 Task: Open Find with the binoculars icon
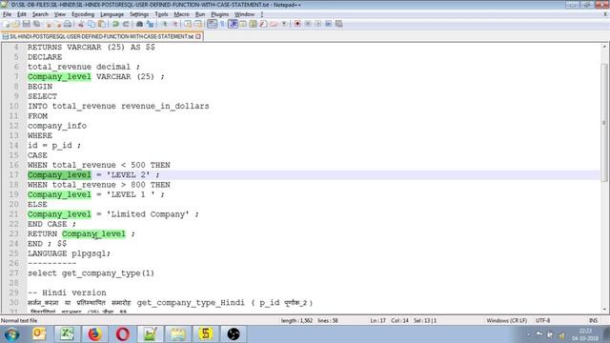point(139,24)
